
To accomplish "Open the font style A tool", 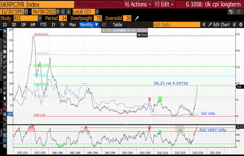I will point(5,104).
